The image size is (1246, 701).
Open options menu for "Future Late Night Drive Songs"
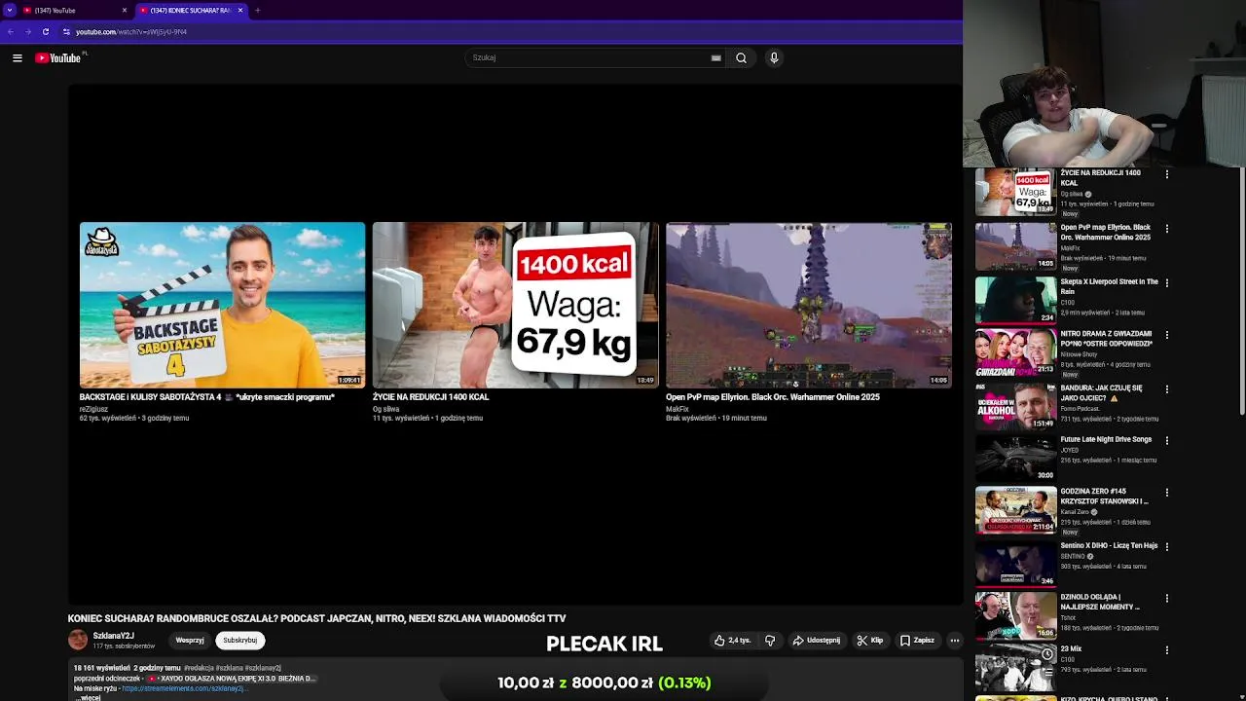pos(1166,440)
